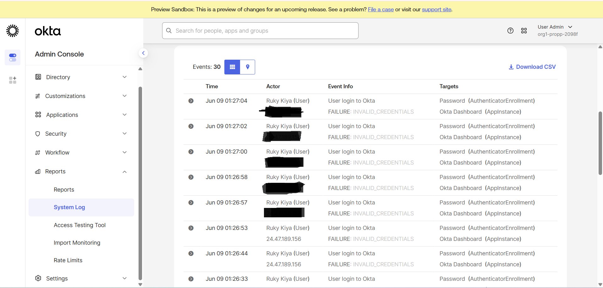
Task: Expand the Customizations menu chevron
Action: pyautogui.click(x=124, y=96)
